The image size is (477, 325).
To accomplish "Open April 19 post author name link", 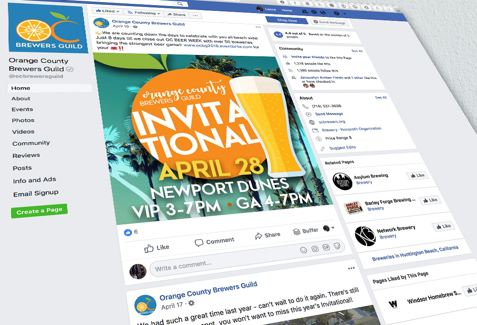I will coord(148,23).
